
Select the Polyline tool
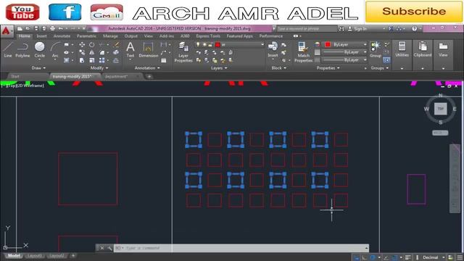tap(22, 50)
